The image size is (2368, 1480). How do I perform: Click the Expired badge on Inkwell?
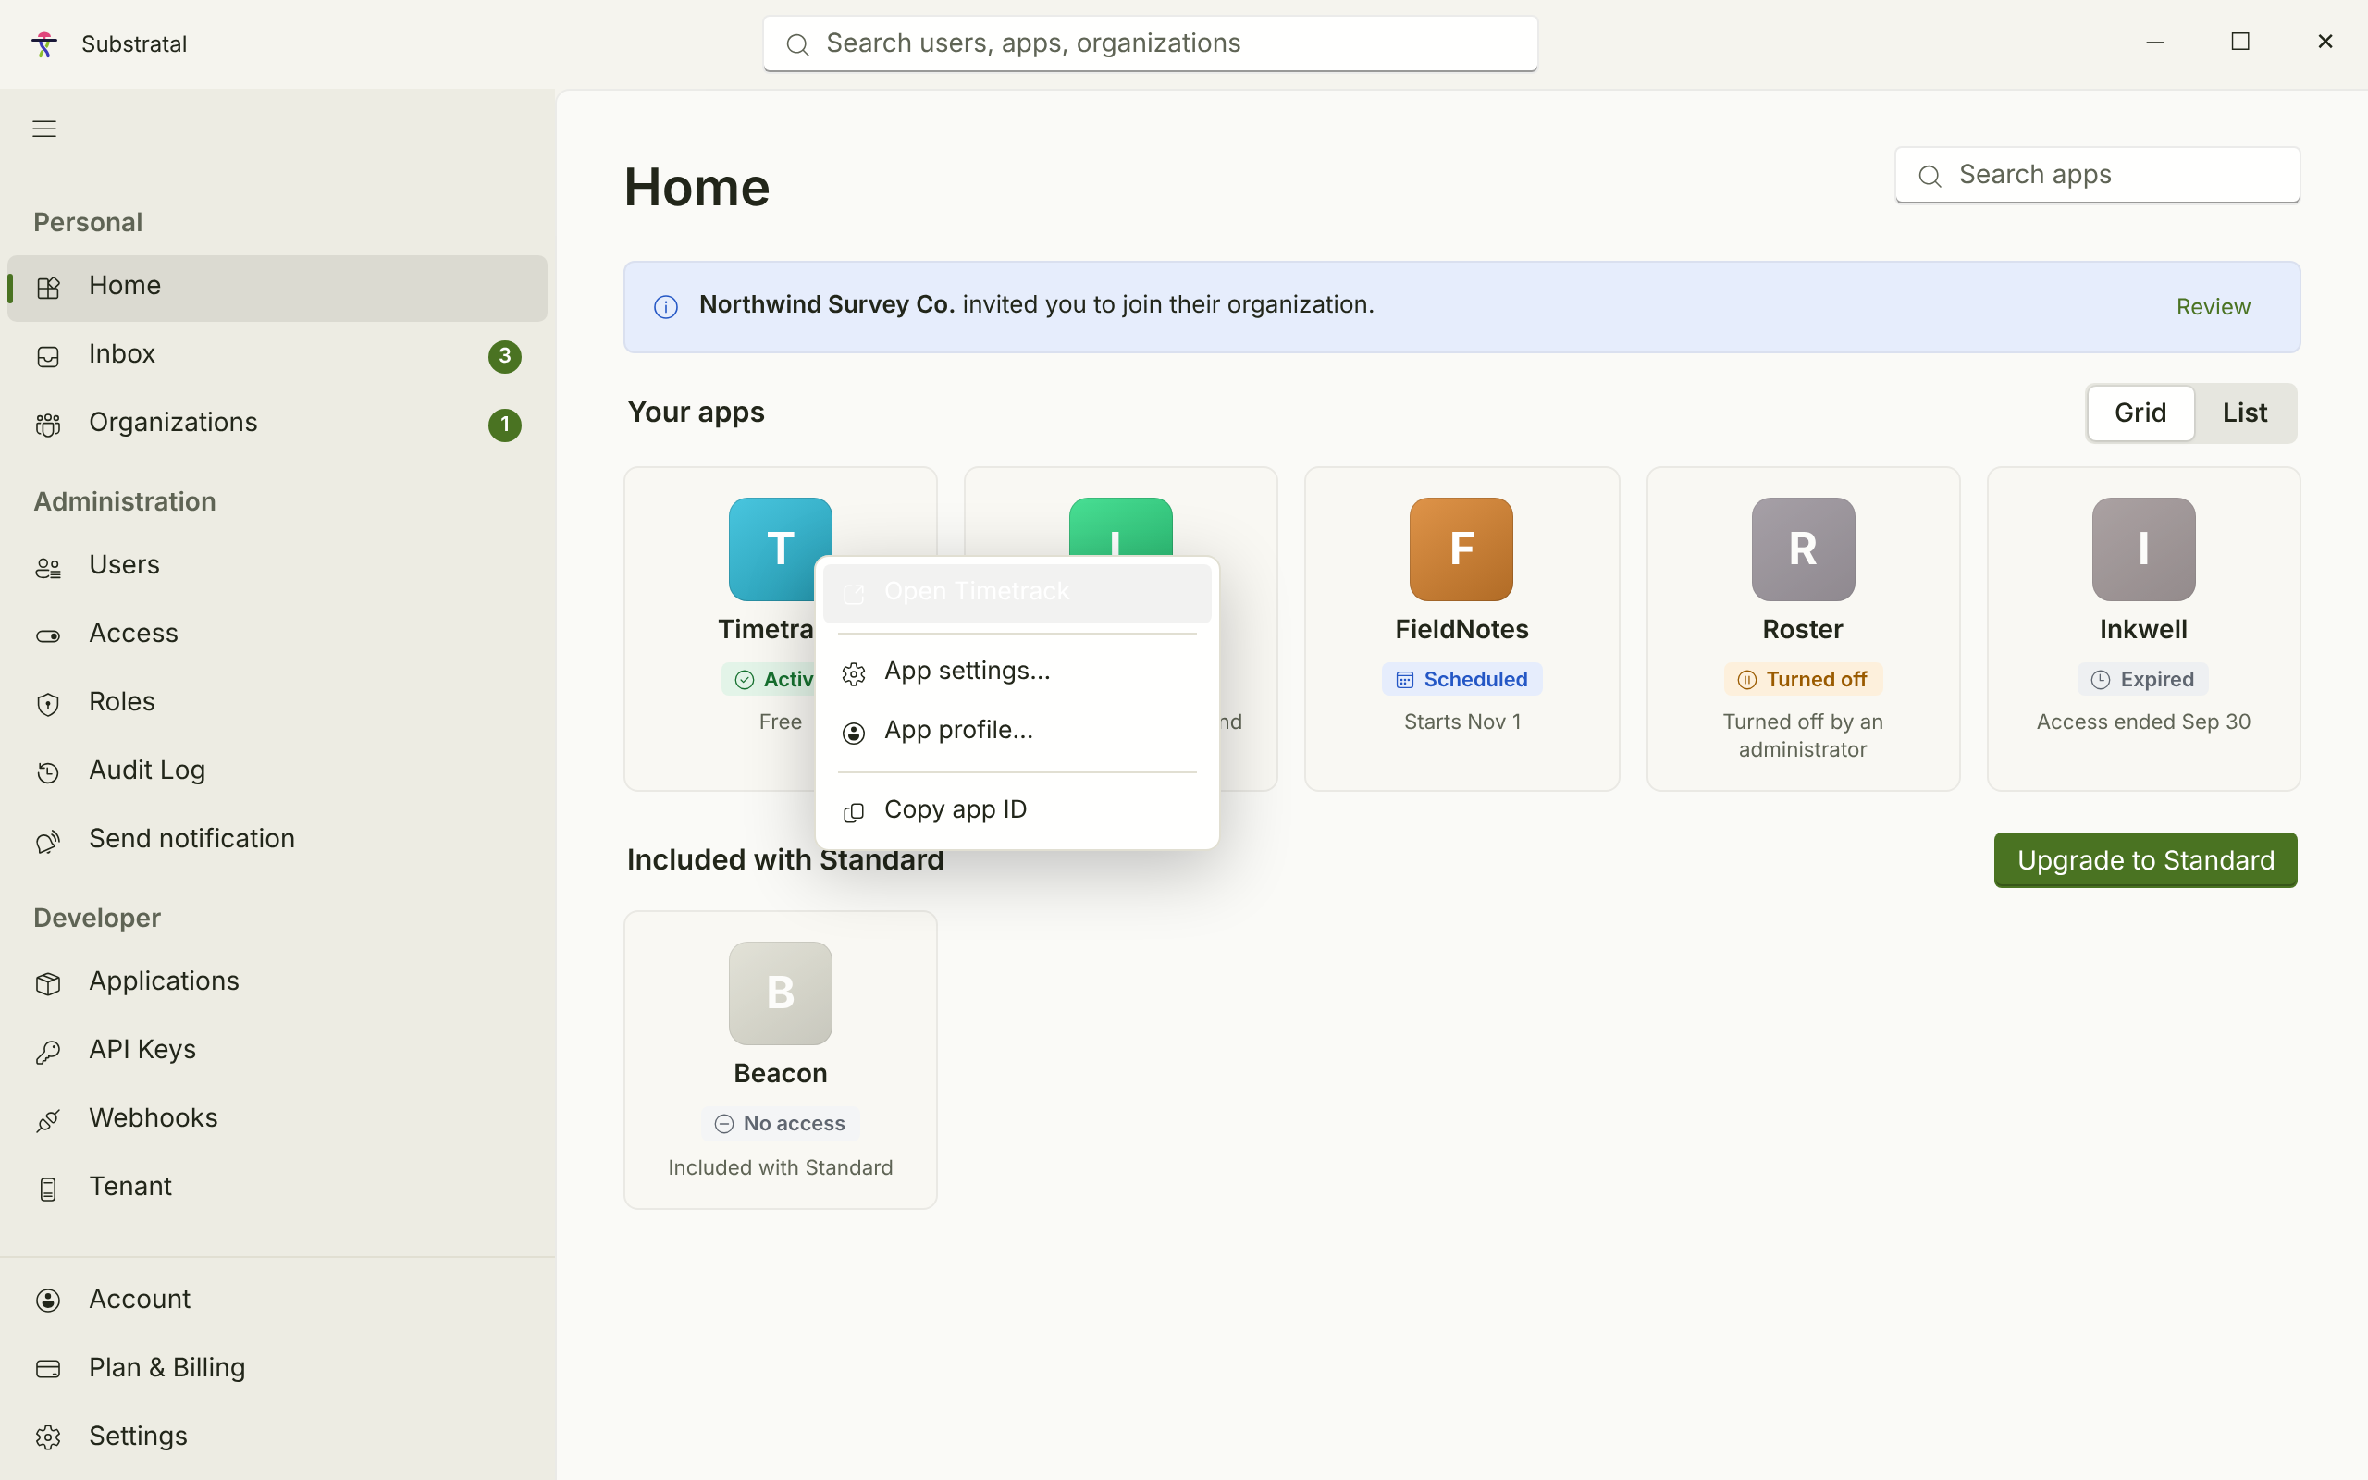click(x=2143, y=680)
